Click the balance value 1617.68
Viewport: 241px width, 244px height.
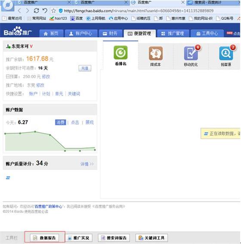click(37, 59)
